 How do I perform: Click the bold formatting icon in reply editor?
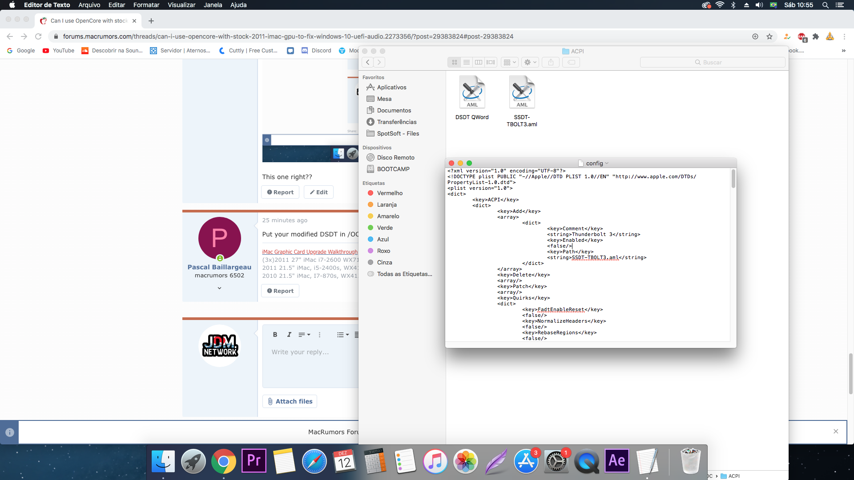point(275,335)
